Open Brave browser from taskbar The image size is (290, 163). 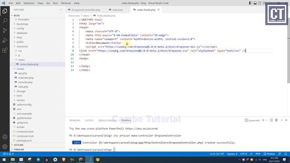tap(63, 159)
